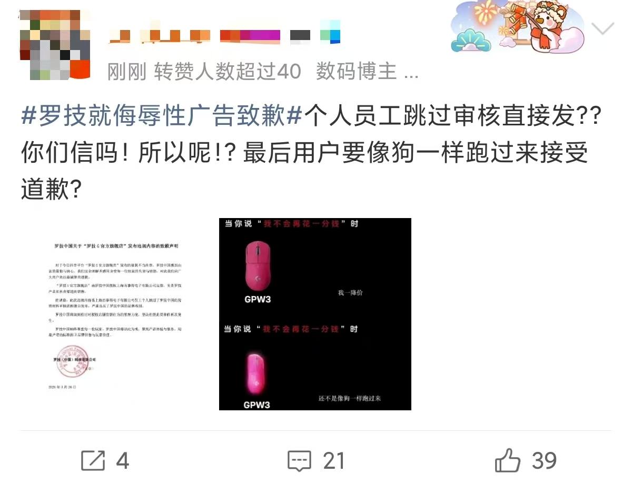The width and height of the screenshot is (632, 483).
Task: Open the pink GPW3 mouse ad image
Action: click(x=315, y=314)
